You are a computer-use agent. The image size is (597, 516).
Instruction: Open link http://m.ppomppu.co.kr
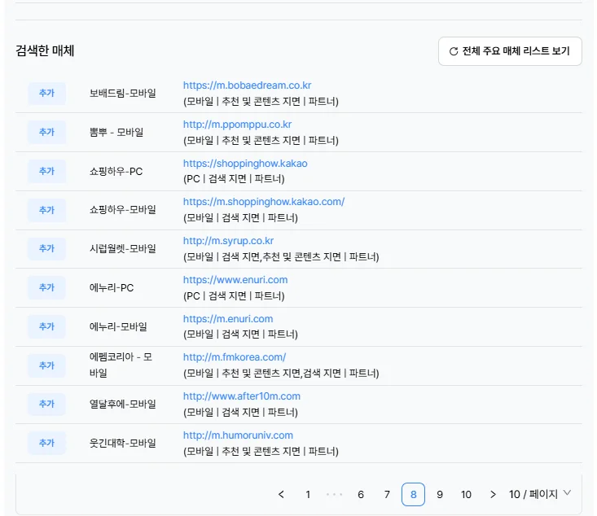pyautogui.click(x=237, y=125)
